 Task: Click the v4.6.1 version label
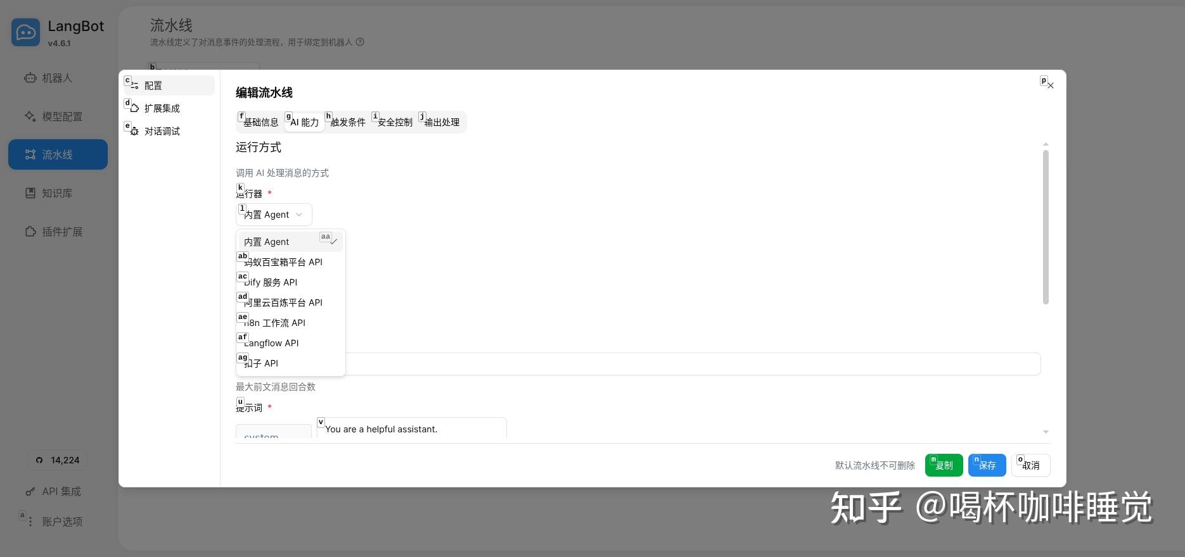point(59,44)
